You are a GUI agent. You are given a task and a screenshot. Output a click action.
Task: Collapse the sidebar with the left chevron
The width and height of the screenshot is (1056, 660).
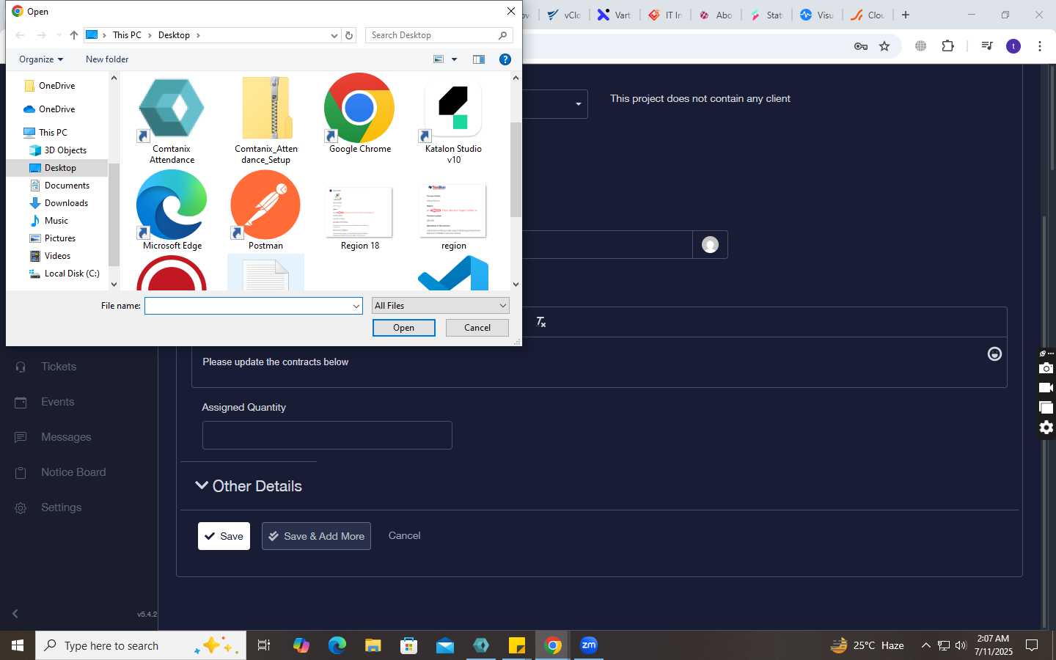click(x=15, y=614)
